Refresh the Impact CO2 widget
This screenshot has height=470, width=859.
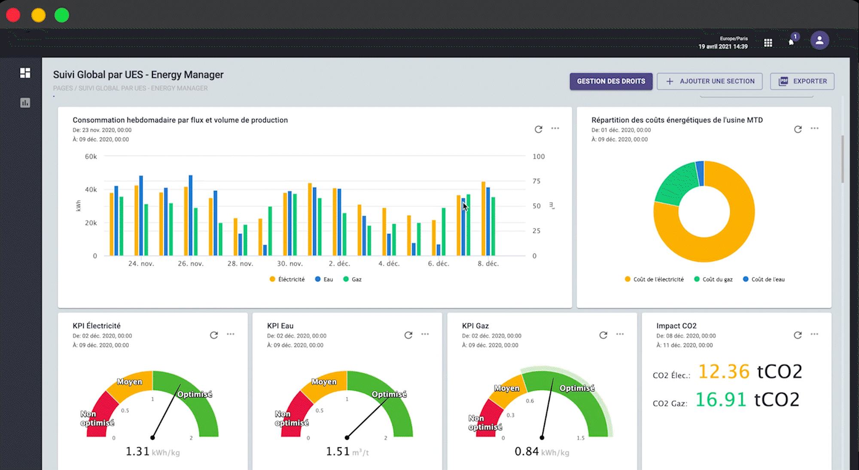point(798,335)
